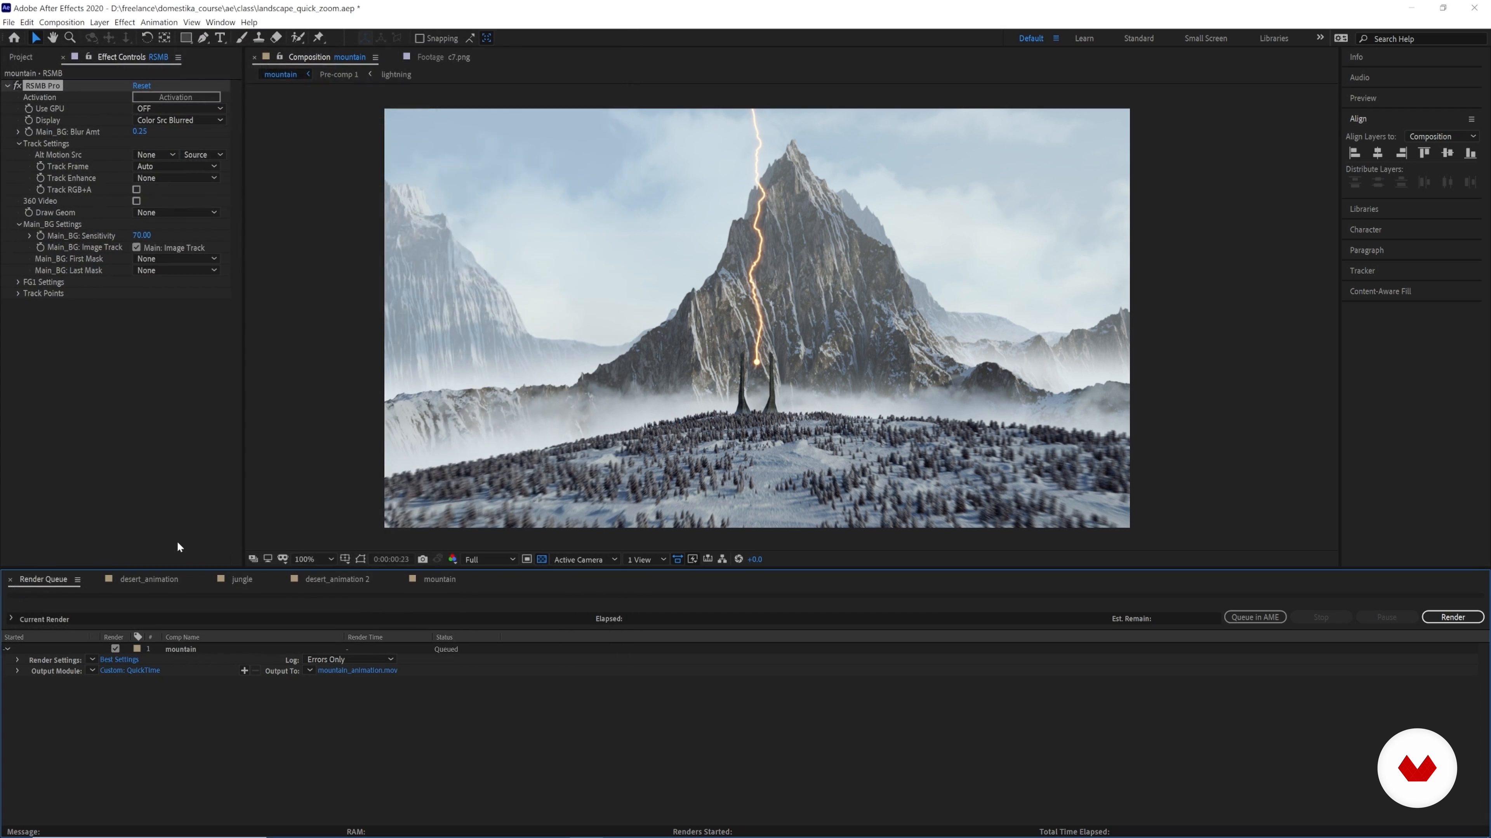1491x838 pixels.
Task: Uncheck Main: Image Track checkbox
Action: (x=137, y=248)
